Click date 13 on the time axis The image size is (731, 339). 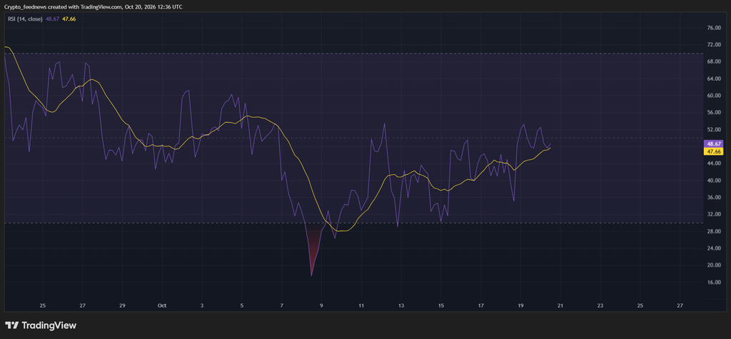[401, 306]
